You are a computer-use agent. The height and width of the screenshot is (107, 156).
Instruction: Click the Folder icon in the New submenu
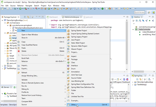click(x=68, y=90)
